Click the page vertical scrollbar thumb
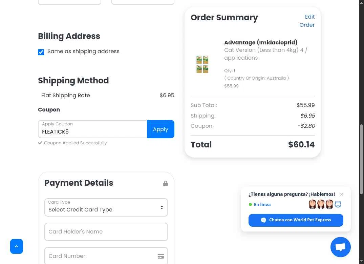 pos(361,159)
